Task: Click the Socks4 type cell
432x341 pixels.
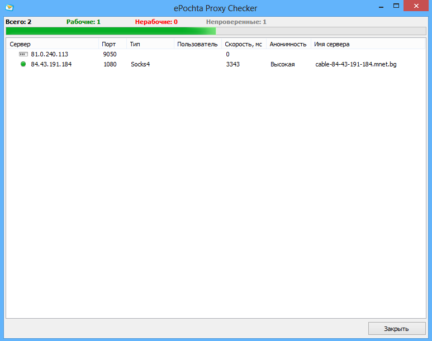Action: click(140, 64)
